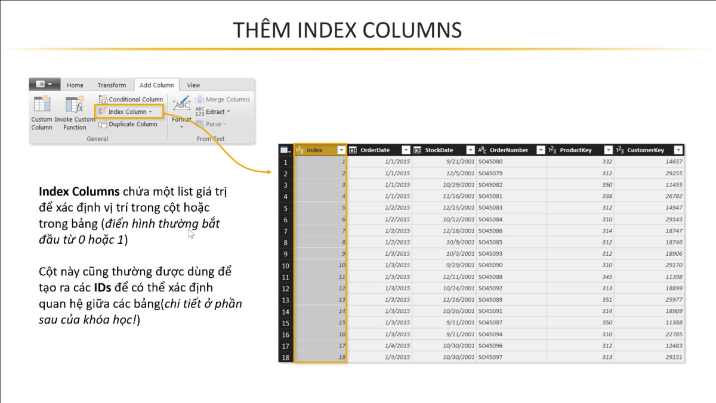Open the OrderDate column filter dropdown
The height and width of the screenshot is (403, 716).
pyautogui.click(x=406, y=150)
